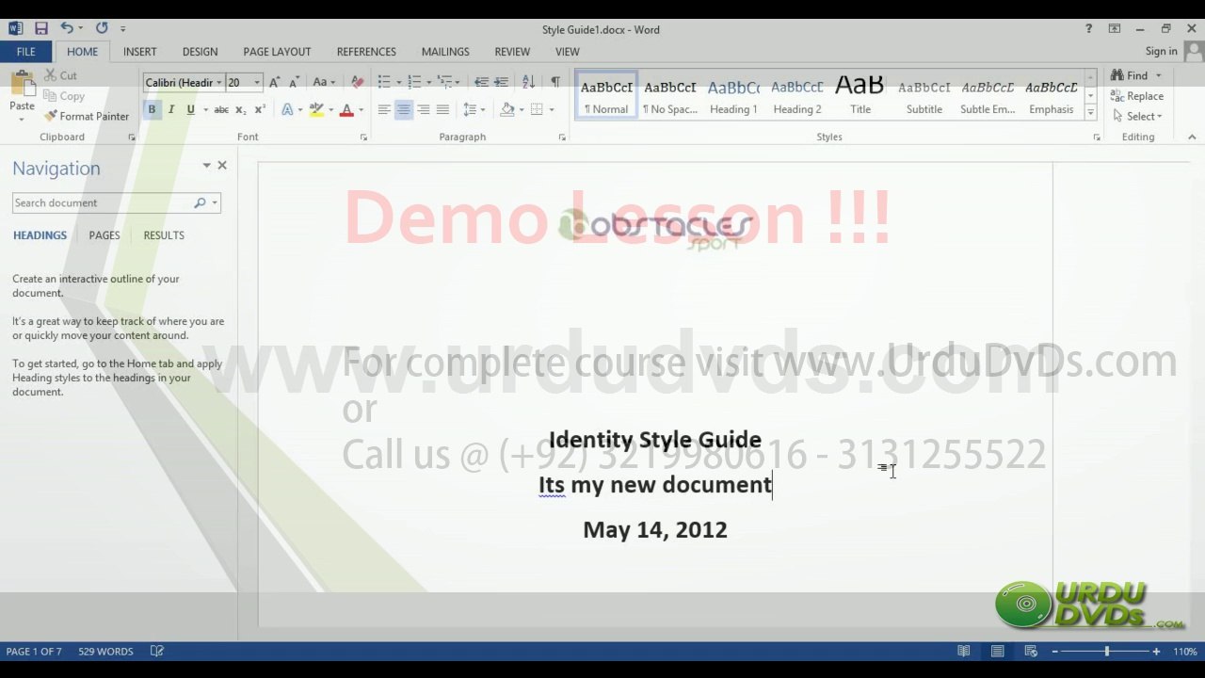Close the Navigation pane

pyautogui.click(x=222, y=165)
